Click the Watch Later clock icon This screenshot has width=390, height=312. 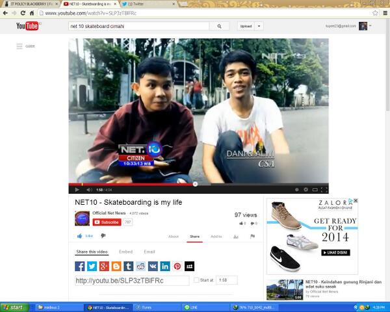297,190
